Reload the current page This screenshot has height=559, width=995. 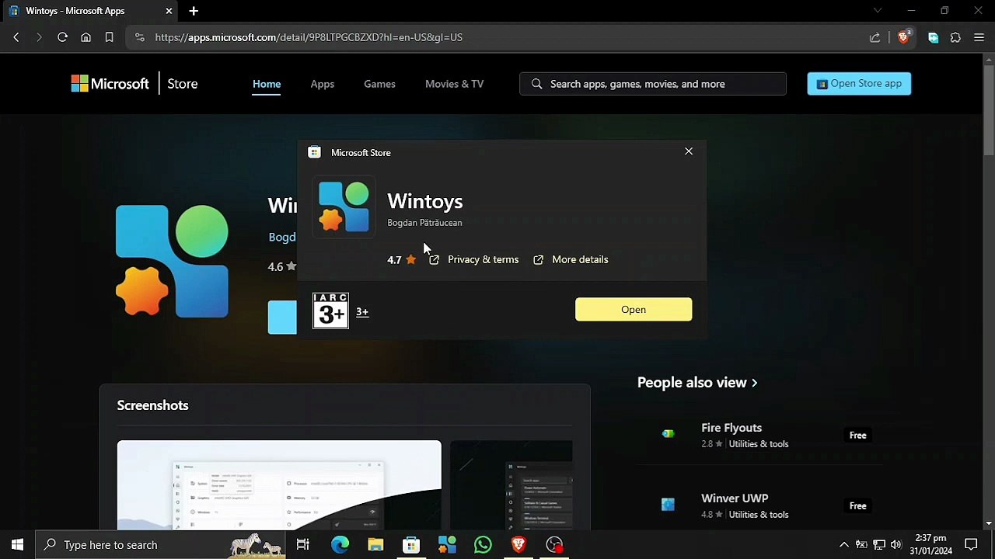click(62, 37)
